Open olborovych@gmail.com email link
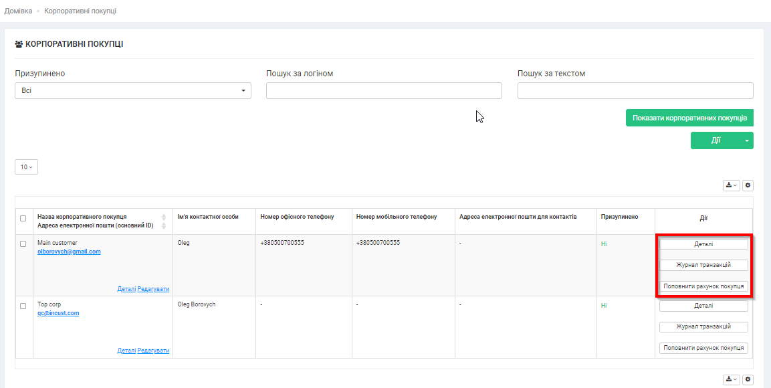This screenshot has height=388, width=771. click(x=69, y=252)
